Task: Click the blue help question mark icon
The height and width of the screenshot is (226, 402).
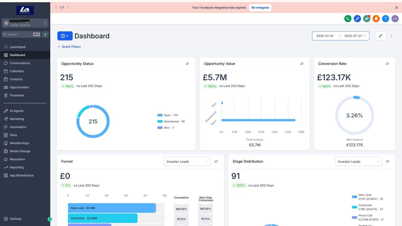Action: pos(385,19)
